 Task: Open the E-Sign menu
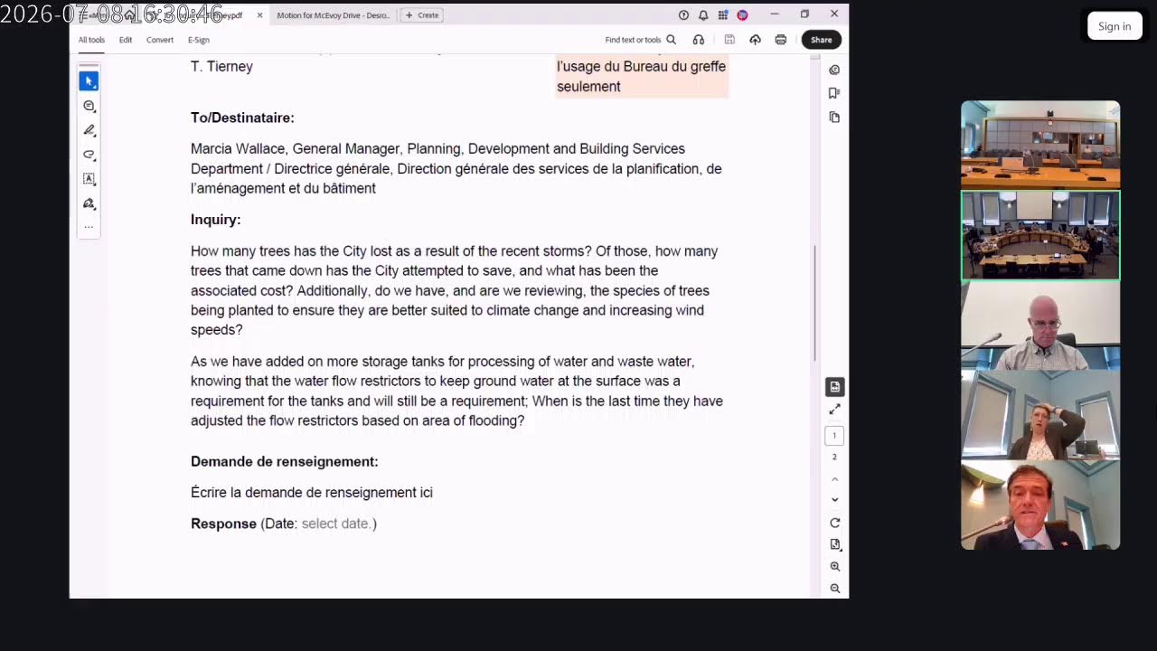(199, 40)
